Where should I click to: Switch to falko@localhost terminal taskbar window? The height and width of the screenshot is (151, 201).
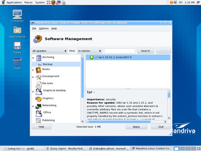tap(109, 148)
